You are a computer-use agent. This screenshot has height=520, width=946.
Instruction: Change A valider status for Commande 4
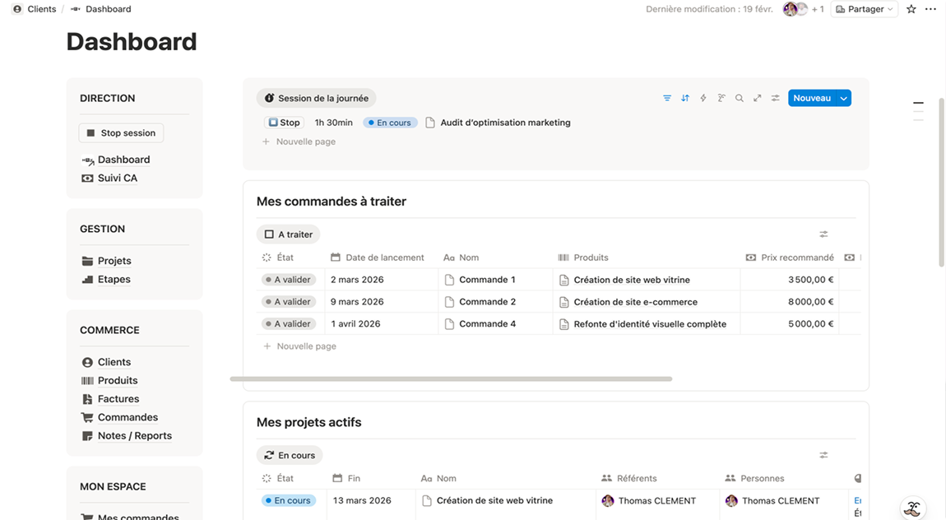[x=289, y=324]
